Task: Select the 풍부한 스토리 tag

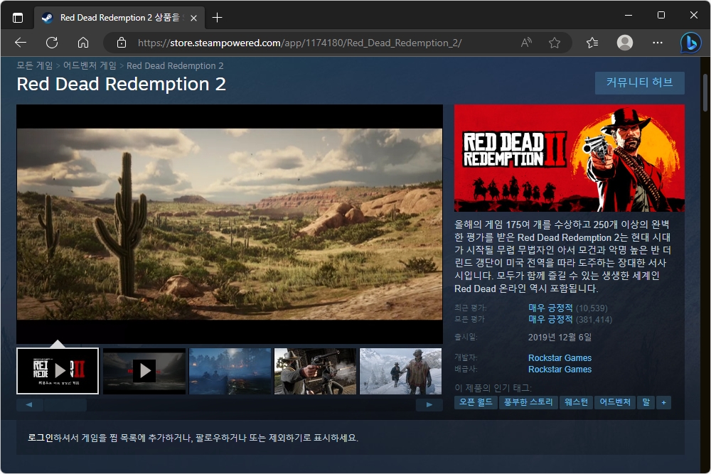Action: click(528, 402)
